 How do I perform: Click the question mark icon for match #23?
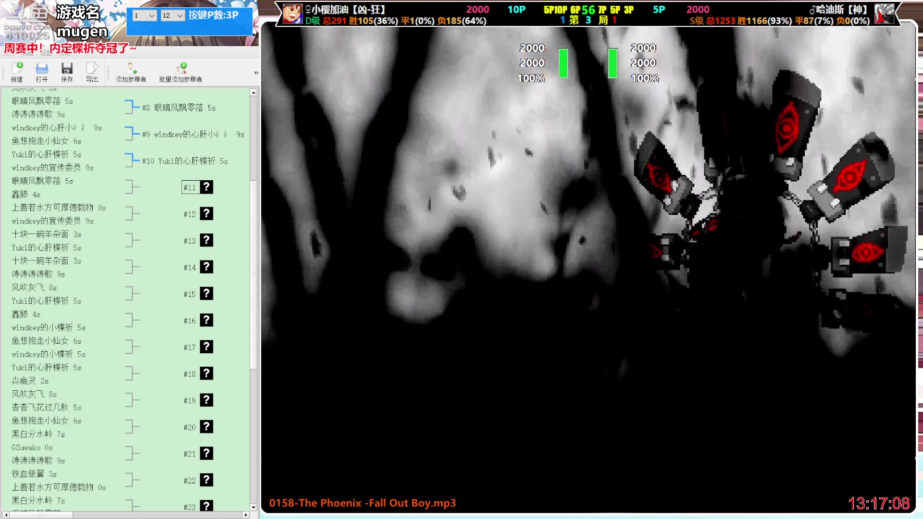tap(206, 506)
